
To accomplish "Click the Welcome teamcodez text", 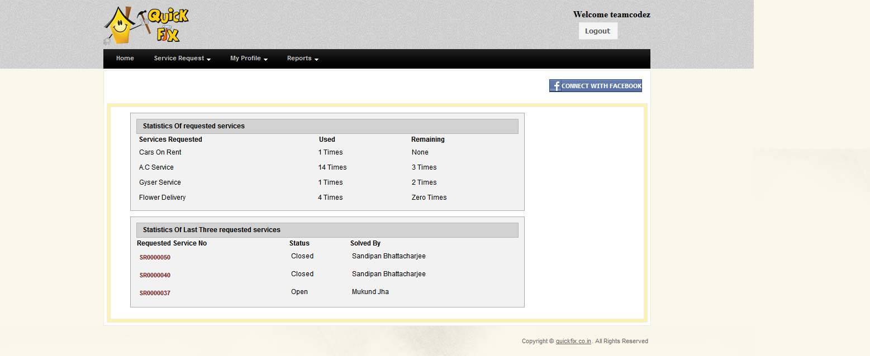I will click(611, 15).
